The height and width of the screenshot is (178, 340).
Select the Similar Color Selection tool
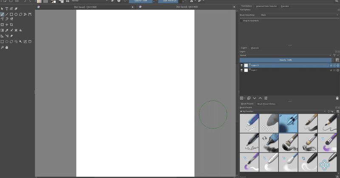click(x=25, y=42)
